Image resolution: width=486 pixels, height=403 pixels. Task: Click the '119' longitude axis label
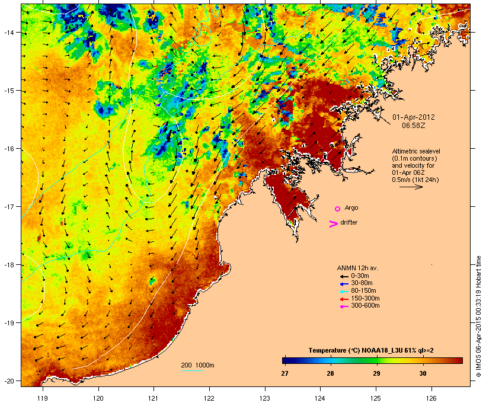click(x=43, y=398)
